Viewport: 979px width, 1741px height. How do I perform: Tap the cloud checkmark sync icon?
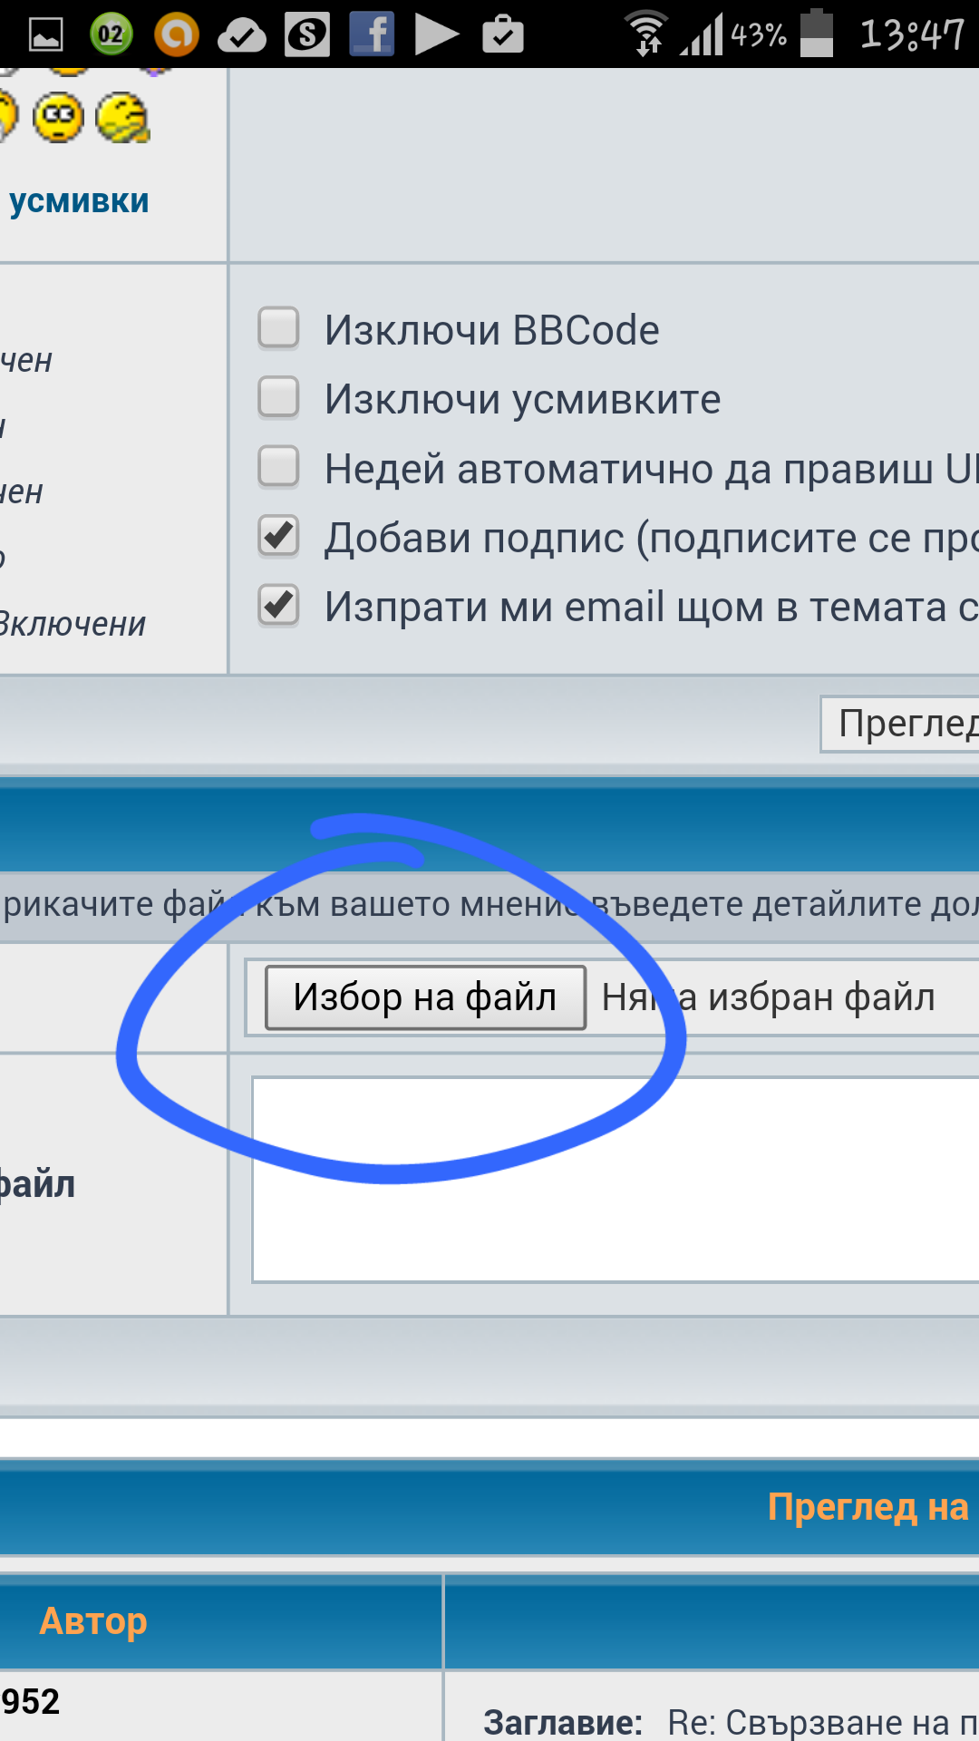(x=242, y=35)
